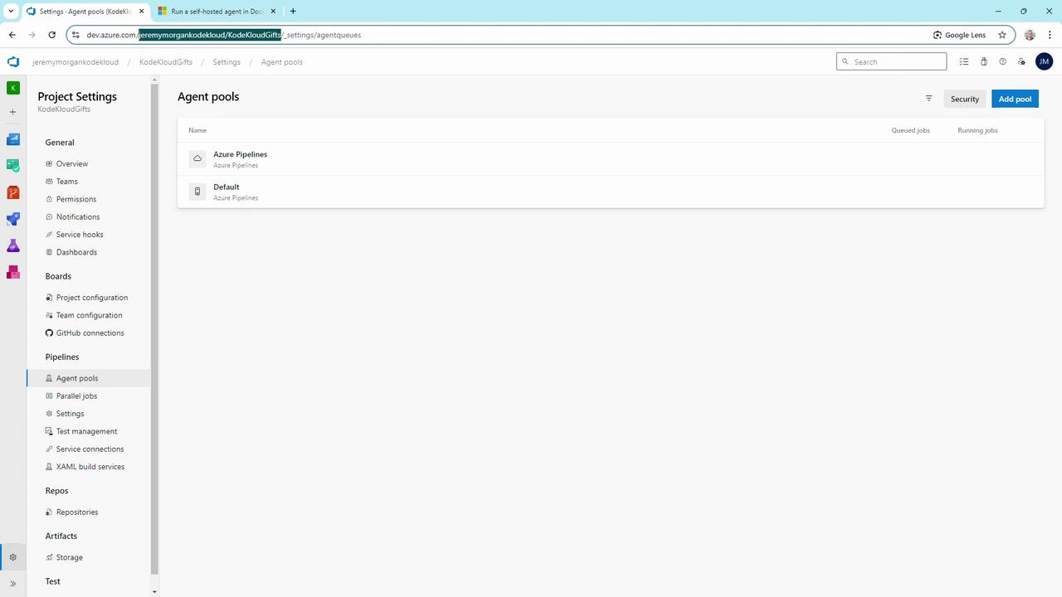Open the Help question mark icon

pos(1002,61)
